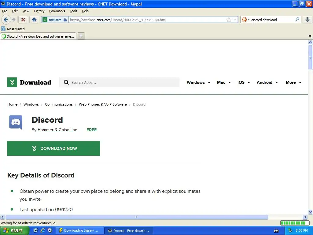The height and width of the screenshot is (235, 313).
Task: Open the Help menu
Action: 85,11
